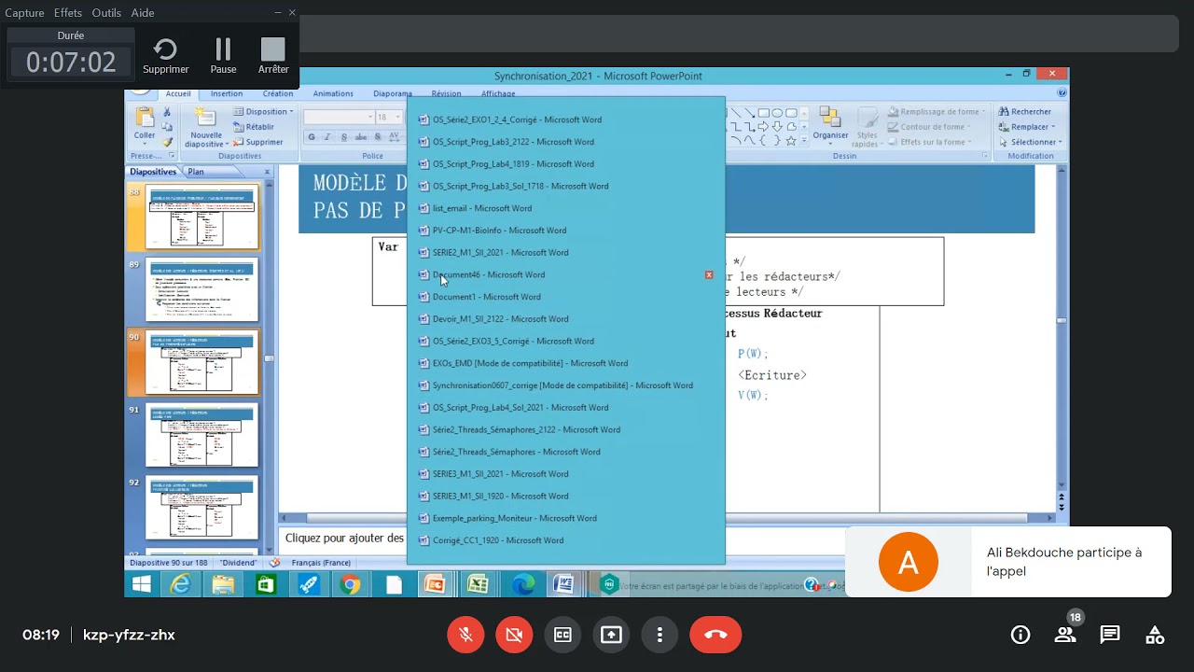
Task: Switch to Exemple_parking_Moniteur Word window
Action: click(x=566, y=518)
